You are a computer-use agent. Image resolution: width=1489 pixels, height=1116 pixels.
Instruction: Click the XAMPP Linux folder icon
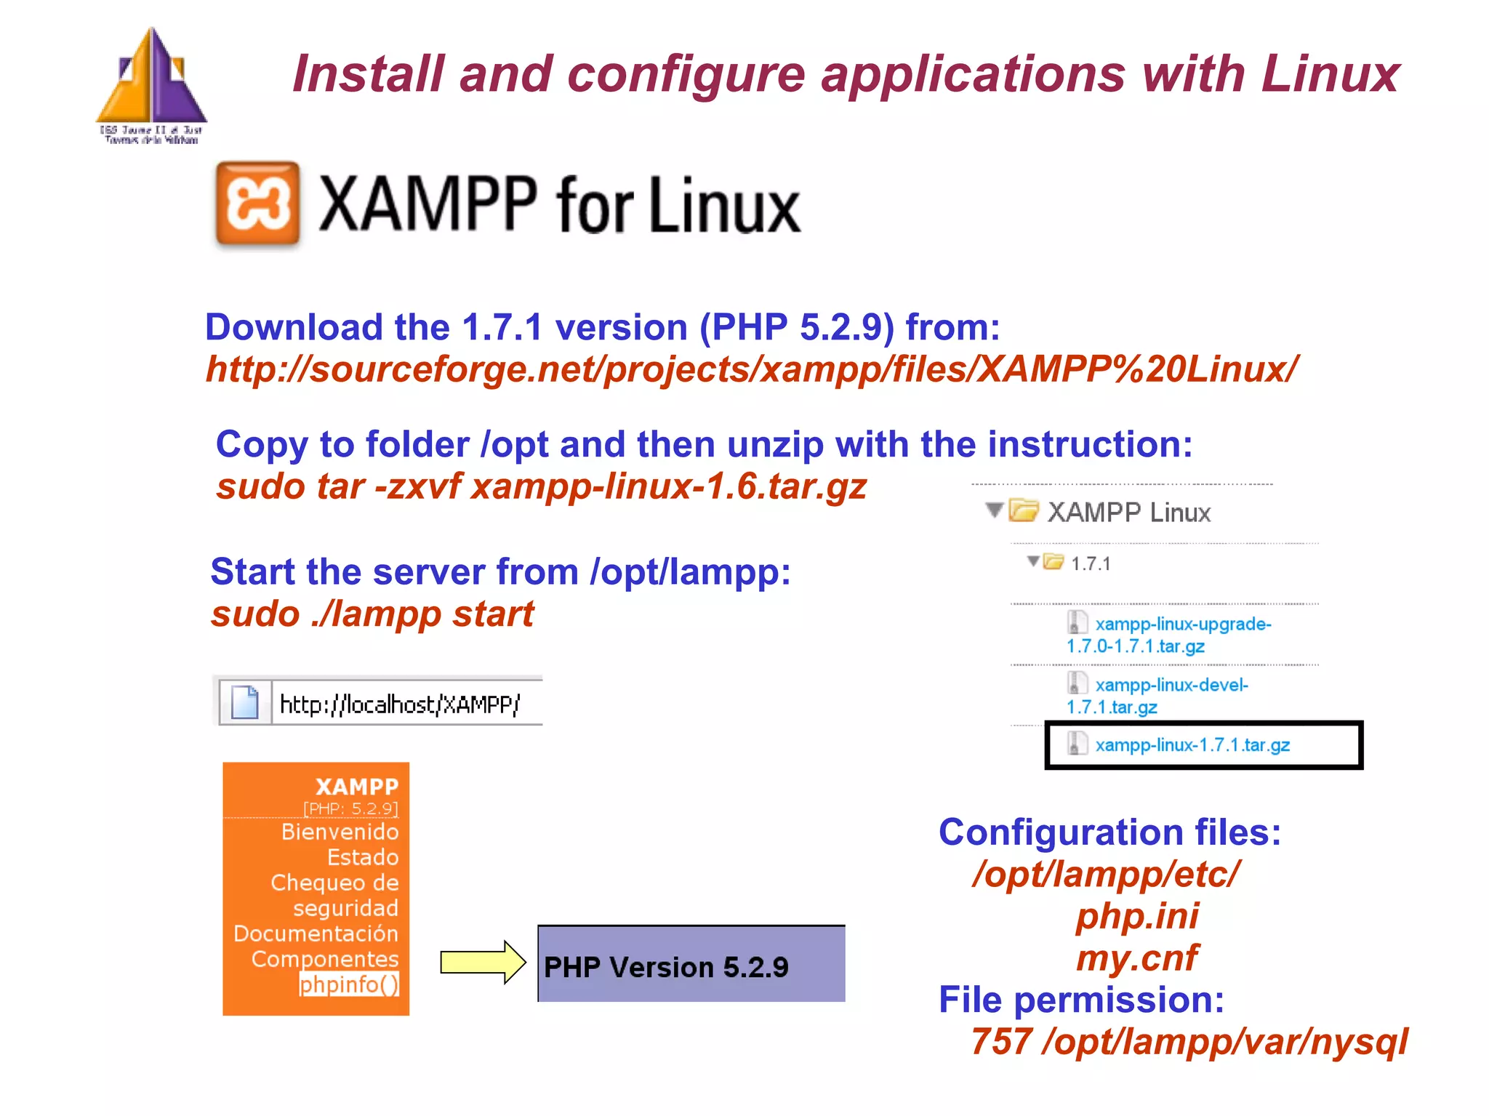[x=1024, y=510]
